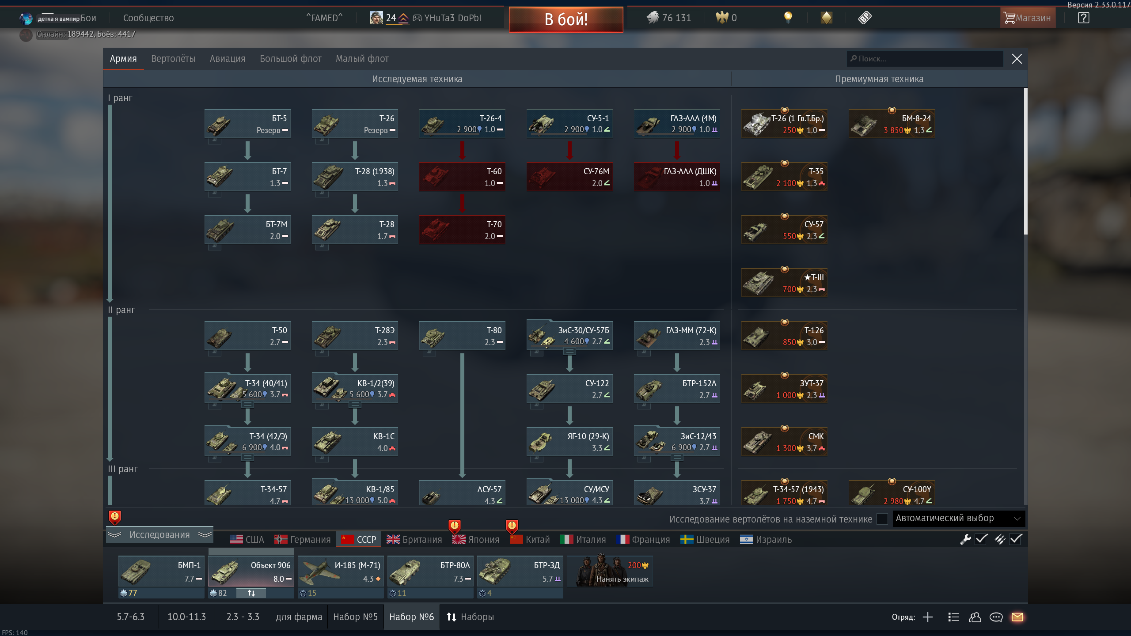Select the Израиль nation tab
The width and height of the screenshot is (1131, 636).
tap(766, 540)
